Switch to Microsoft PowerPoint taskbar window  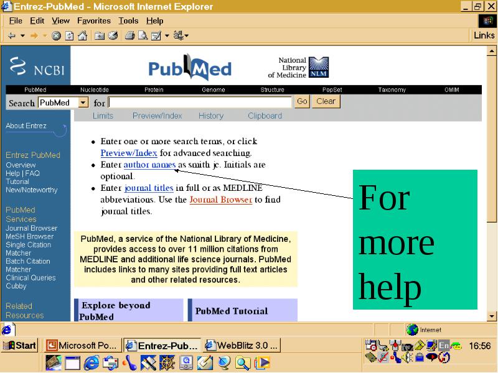pos(82,346)
